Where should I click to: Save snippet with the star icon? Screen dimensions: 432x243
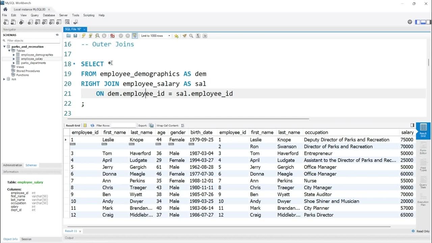coord(176,36)
